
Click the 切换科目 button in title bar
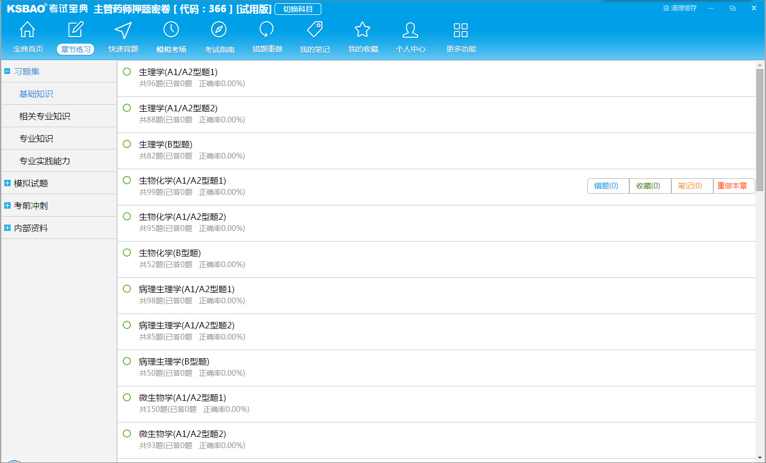click(298, 9)
